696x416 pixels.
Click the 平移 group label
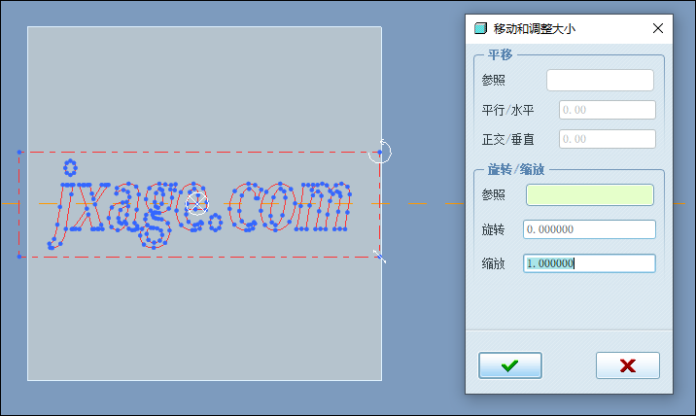pos(501,54)
